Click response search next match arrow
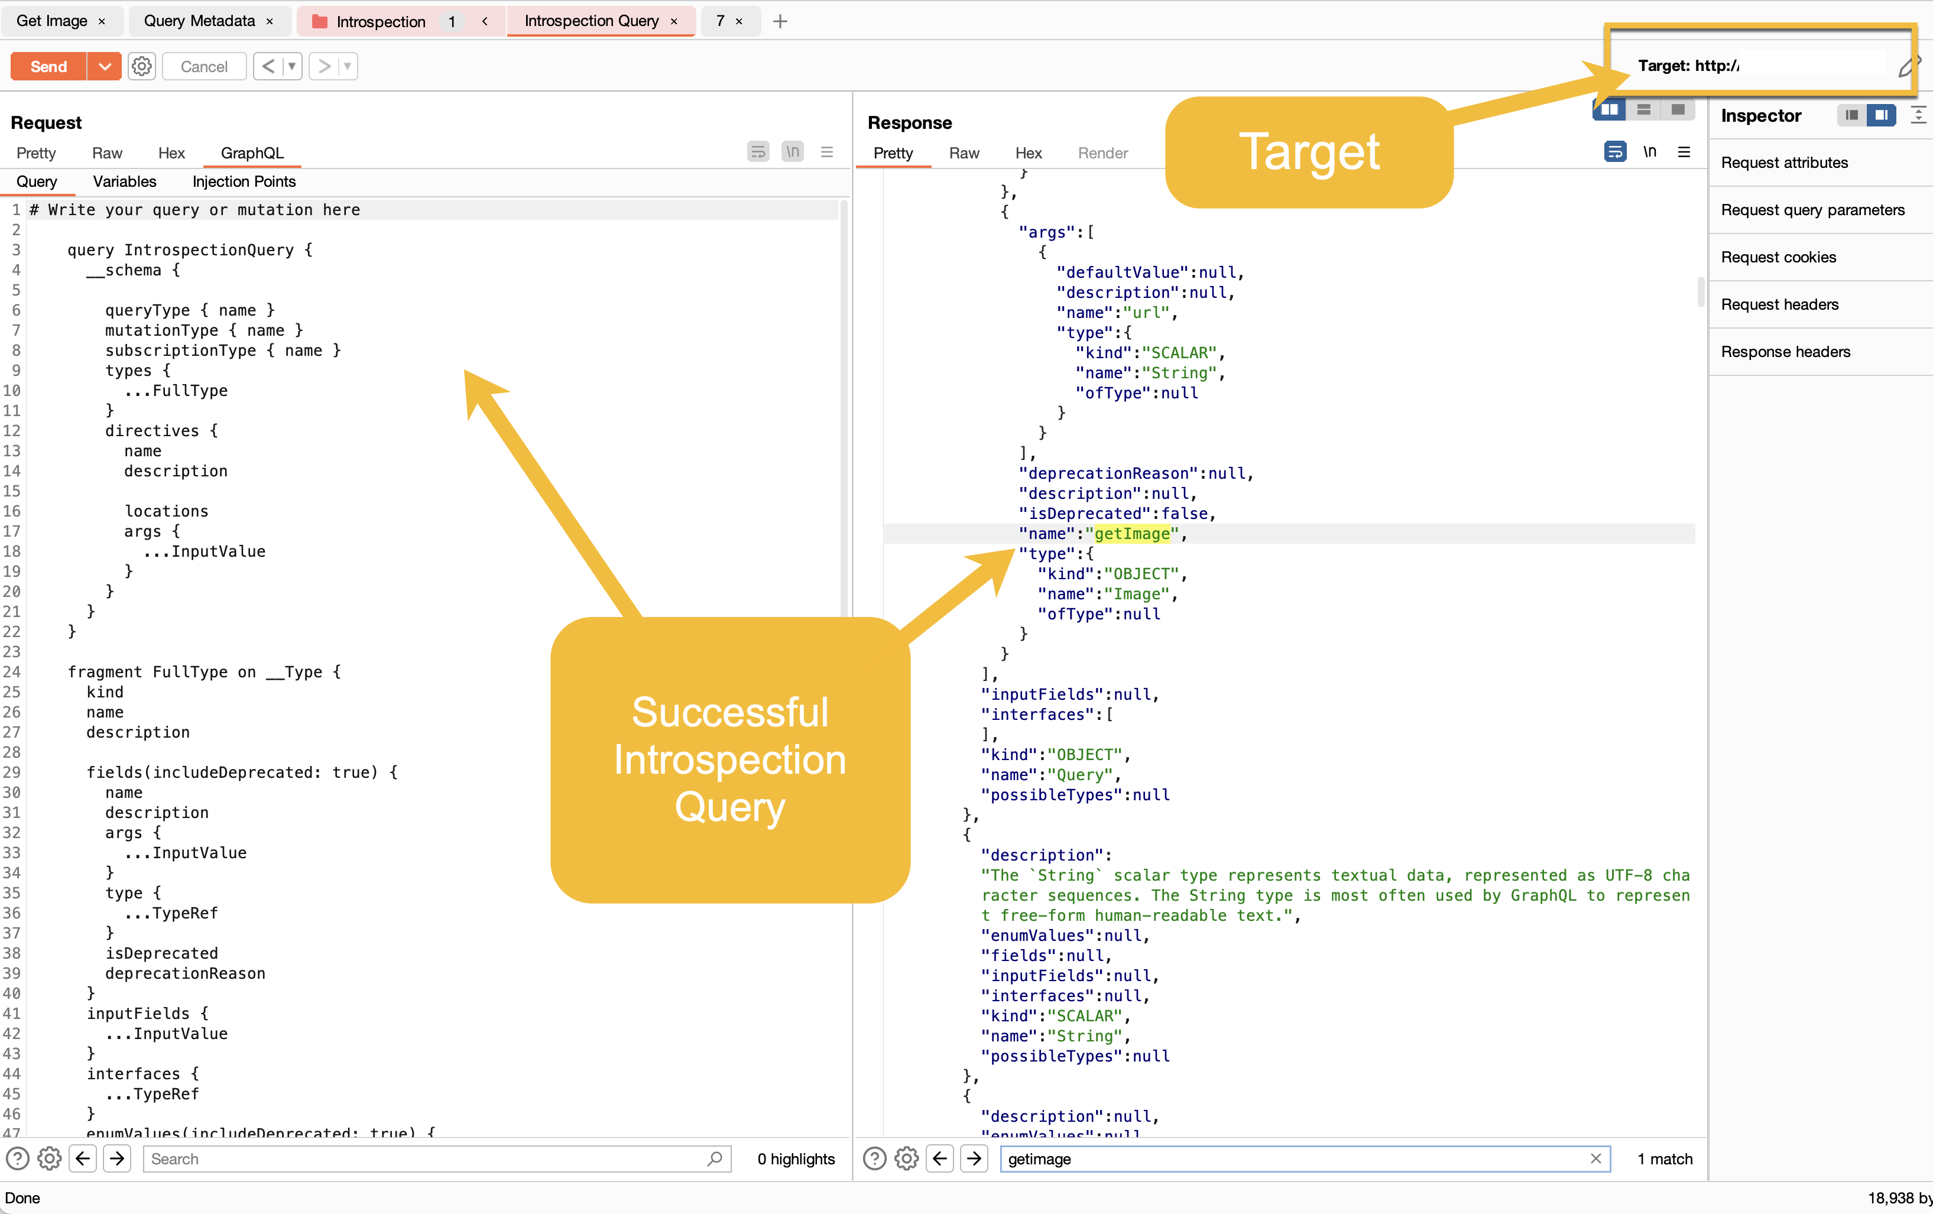Image resolution: width=1933 pixels, height=1214 pixels. (x=974, y=1158)
